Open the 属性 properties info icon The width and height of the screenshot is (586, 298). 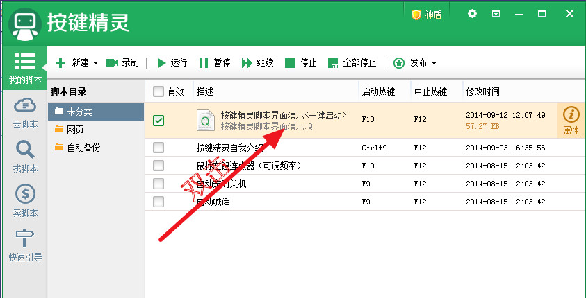571,121
